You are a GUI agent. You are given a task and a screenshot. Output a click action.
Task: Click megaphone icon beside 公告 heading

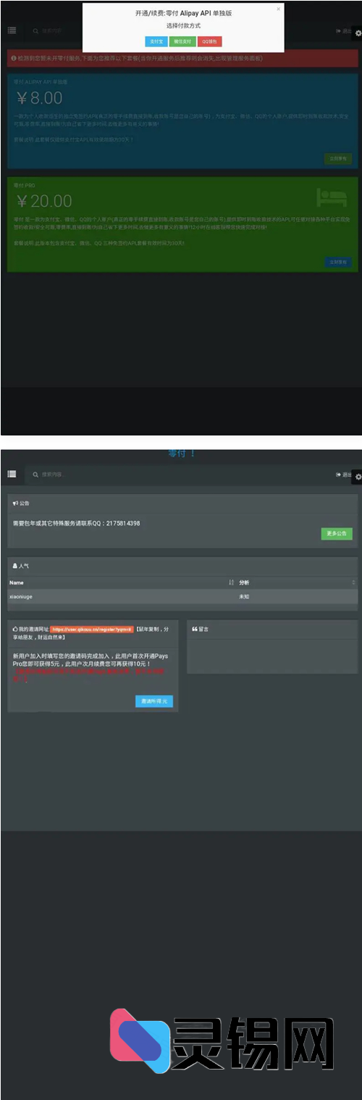[15, 502]
